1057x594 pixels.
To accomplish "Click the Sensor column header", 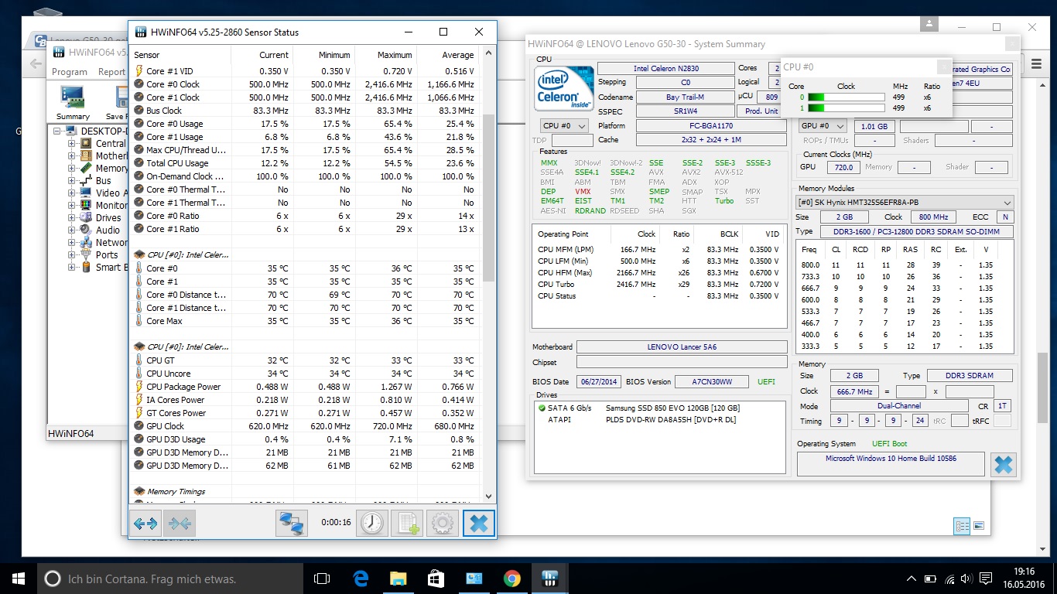I will coord(180,55).
